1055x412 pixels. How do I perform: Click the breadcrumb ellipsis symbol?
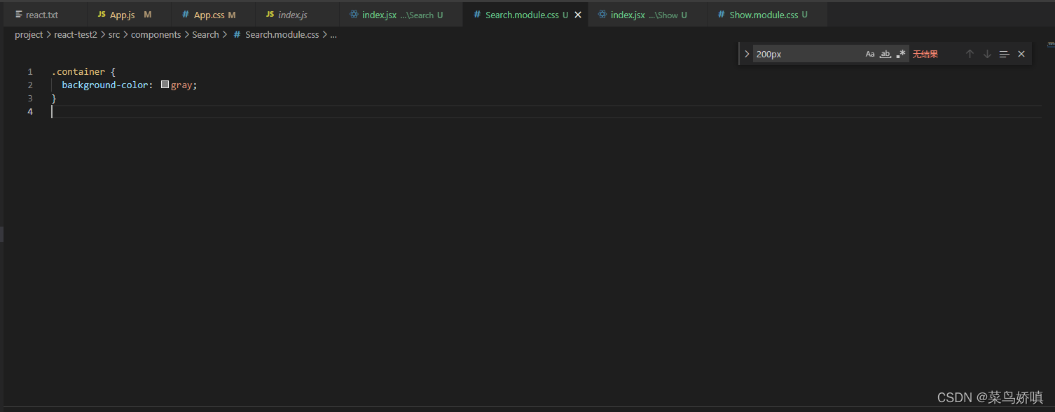(333, 34)
